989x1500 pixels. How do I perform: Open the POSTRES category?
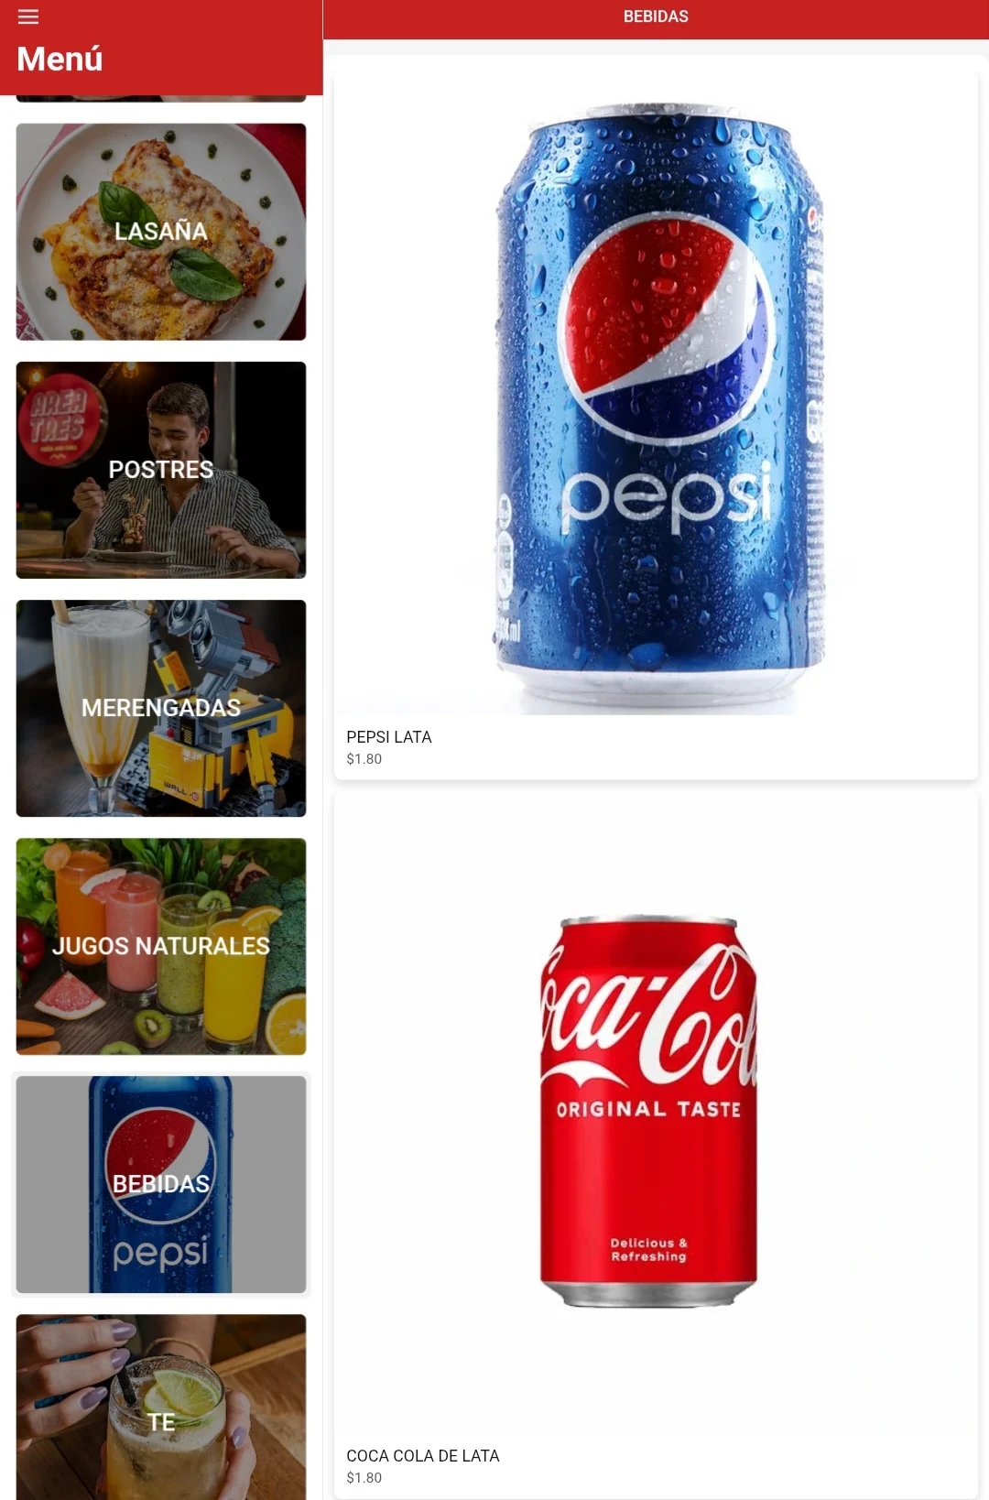click(x=161, y=470)
